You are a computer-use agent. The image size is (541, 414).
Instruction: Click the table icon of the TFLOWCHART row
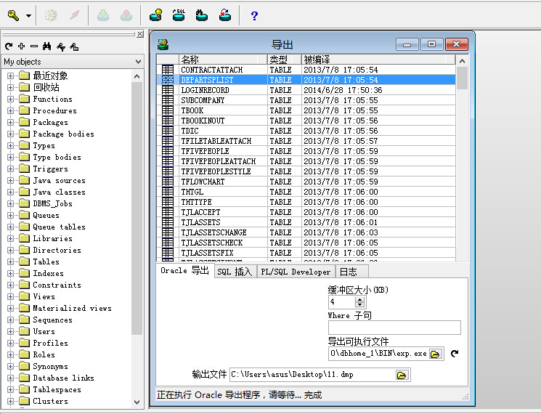(168, 182)
